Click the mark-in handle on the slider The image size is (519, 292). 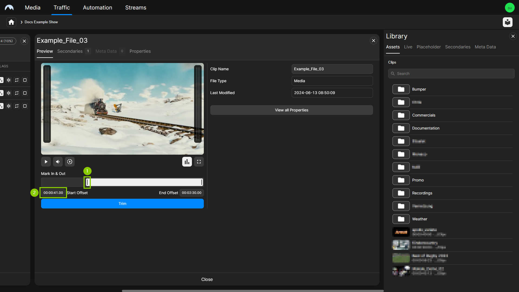click(x=87, y=182)
